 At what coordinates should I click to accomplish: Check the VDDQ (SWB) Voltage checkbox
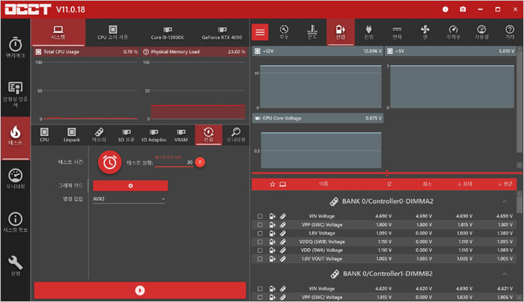point(260,241)
